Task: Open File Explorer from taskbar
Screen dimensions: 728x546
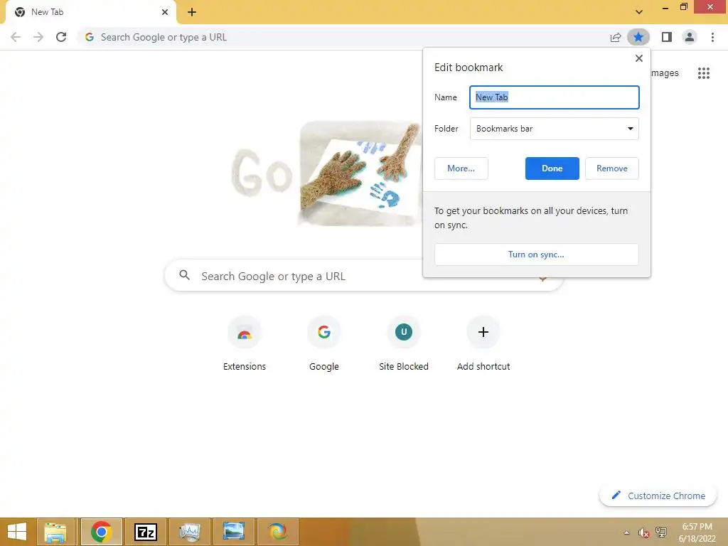Action: coord(55,532)
